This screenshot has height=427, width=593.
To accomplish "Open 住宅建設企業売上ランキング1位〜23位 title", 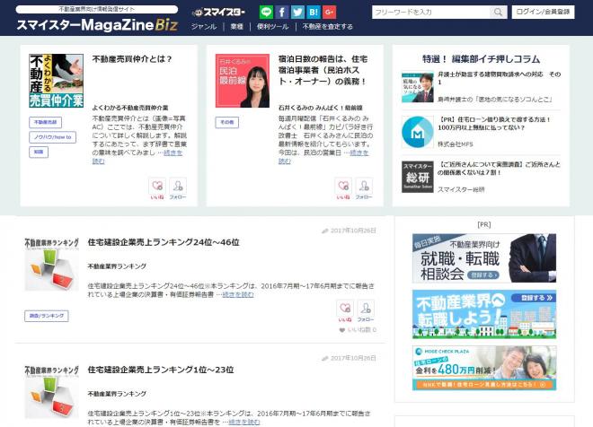I will (x=161, y=370).
